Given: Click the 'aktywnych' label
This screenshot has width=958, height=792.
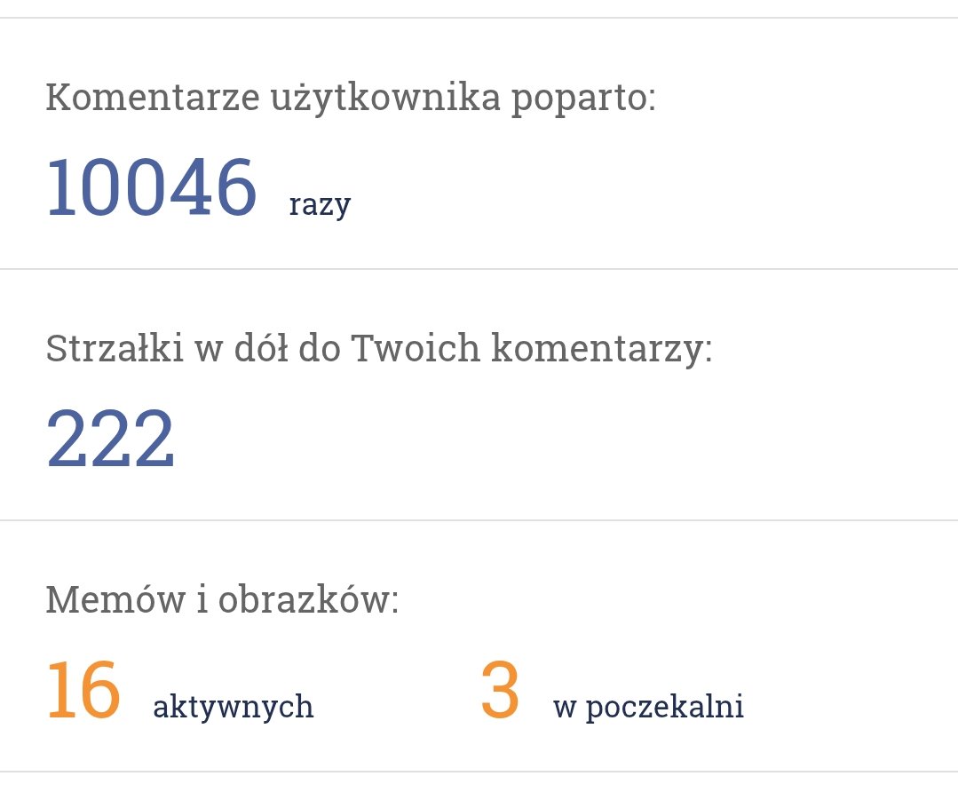Looking at the screenshot, I should [x=234, y=707].
